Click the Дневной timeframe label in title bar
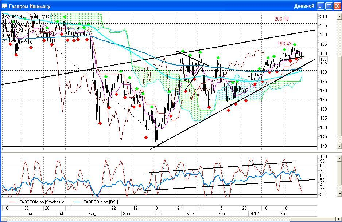Viewport: 342px width, 222px height. pyautogui.click(x=304, y=6)
